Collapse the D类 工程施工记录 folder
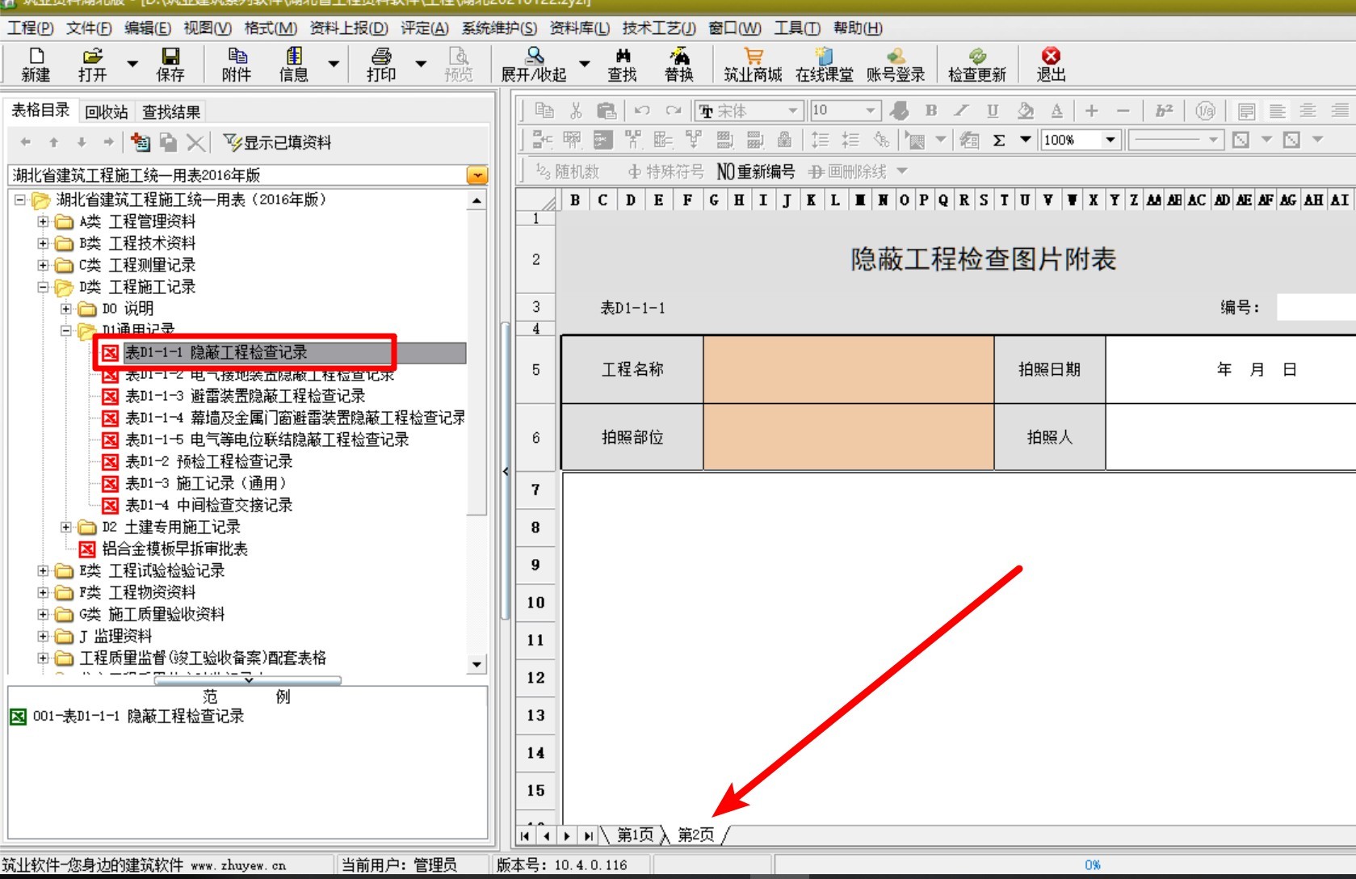The height and width of the screenshot is (879, 1356). click(43, 287)
